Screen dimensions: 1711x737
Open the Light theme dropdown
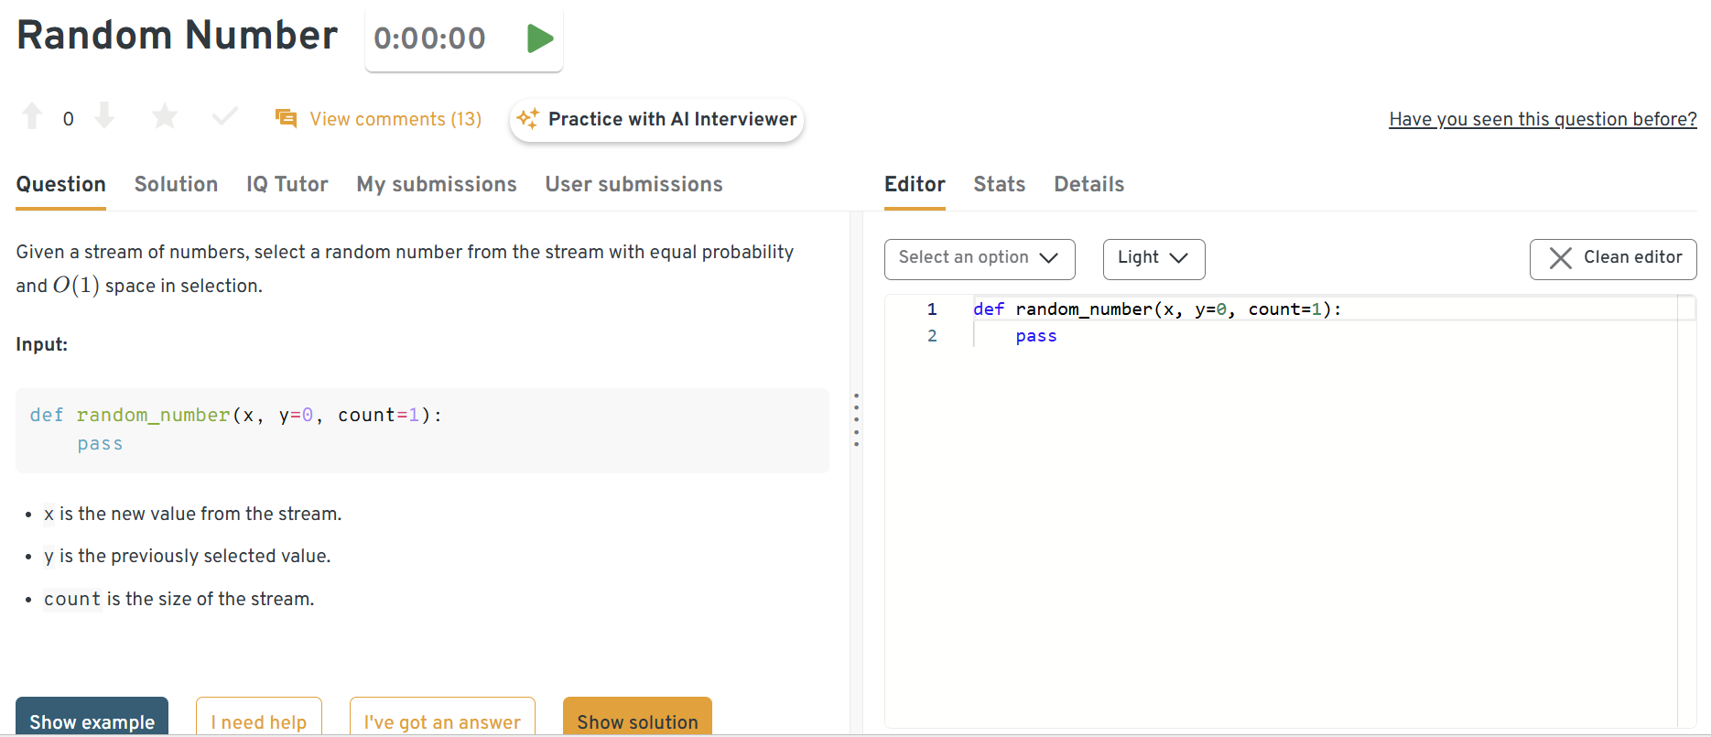point(1153,259)
